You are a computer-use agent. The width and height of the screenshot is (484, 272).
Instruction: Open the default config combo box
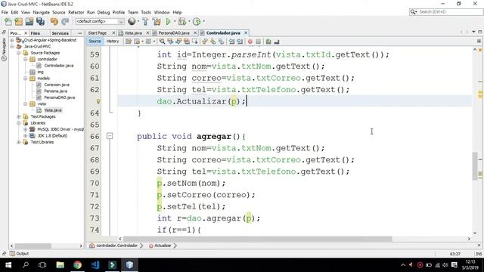pyautogui.click(x=100, y=21)
